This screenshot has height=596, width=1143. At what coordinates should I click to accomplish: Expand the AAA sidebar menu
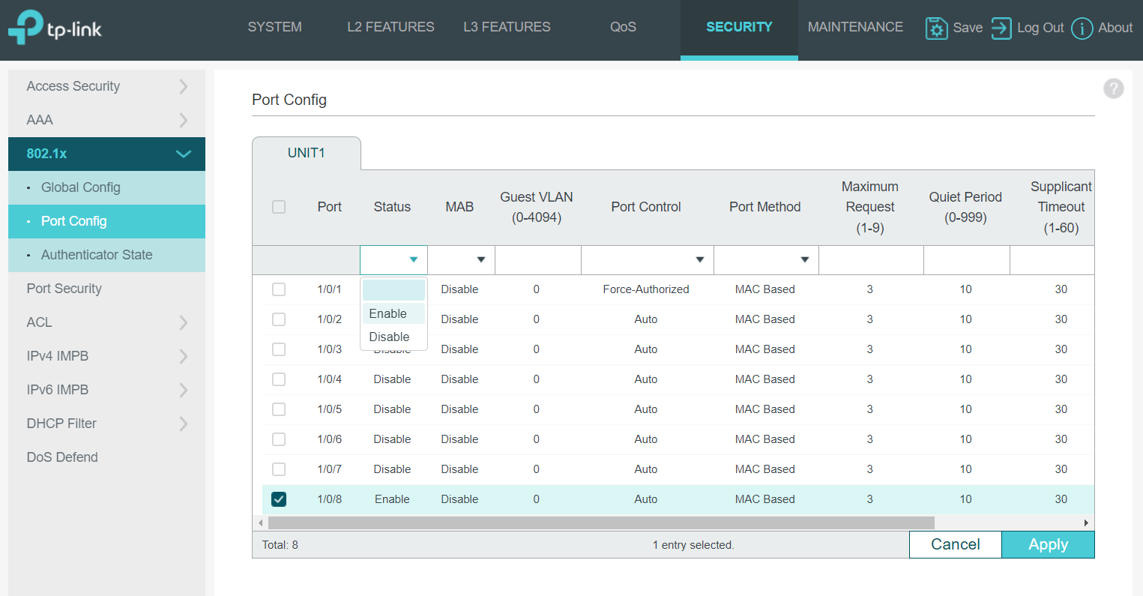coord(106,120)
